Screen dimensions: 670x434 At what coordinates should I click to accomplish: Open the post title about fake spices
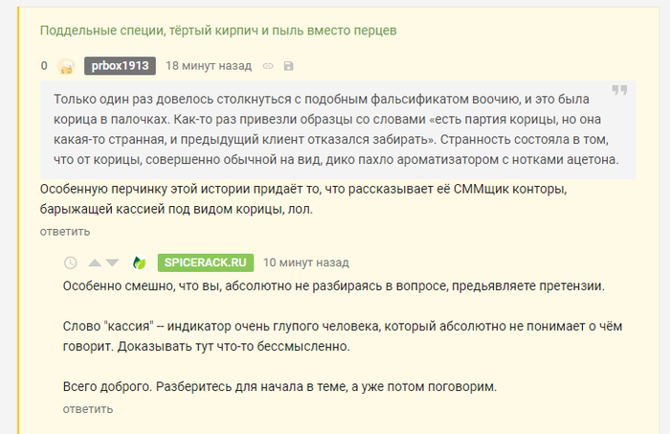218,31
